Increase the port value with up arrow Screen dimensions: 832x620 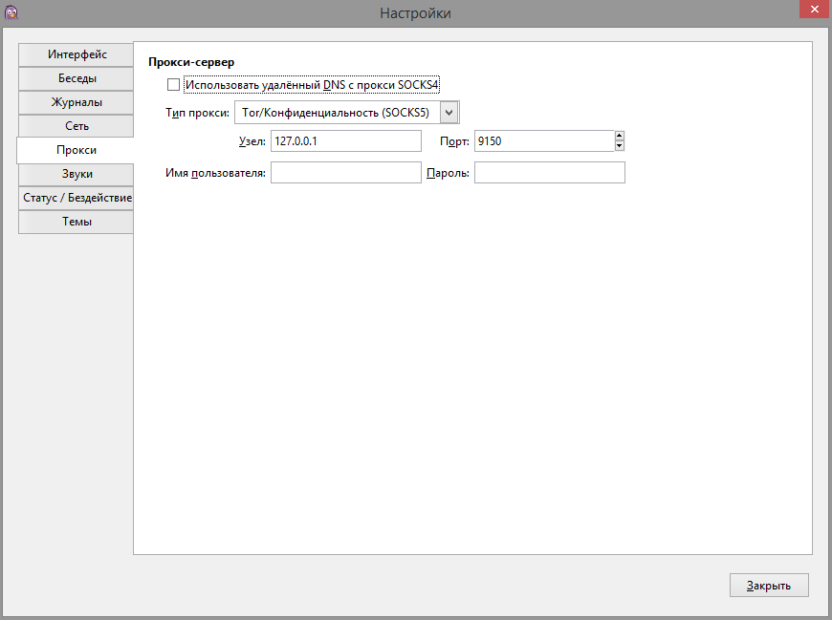coord(620,136)
